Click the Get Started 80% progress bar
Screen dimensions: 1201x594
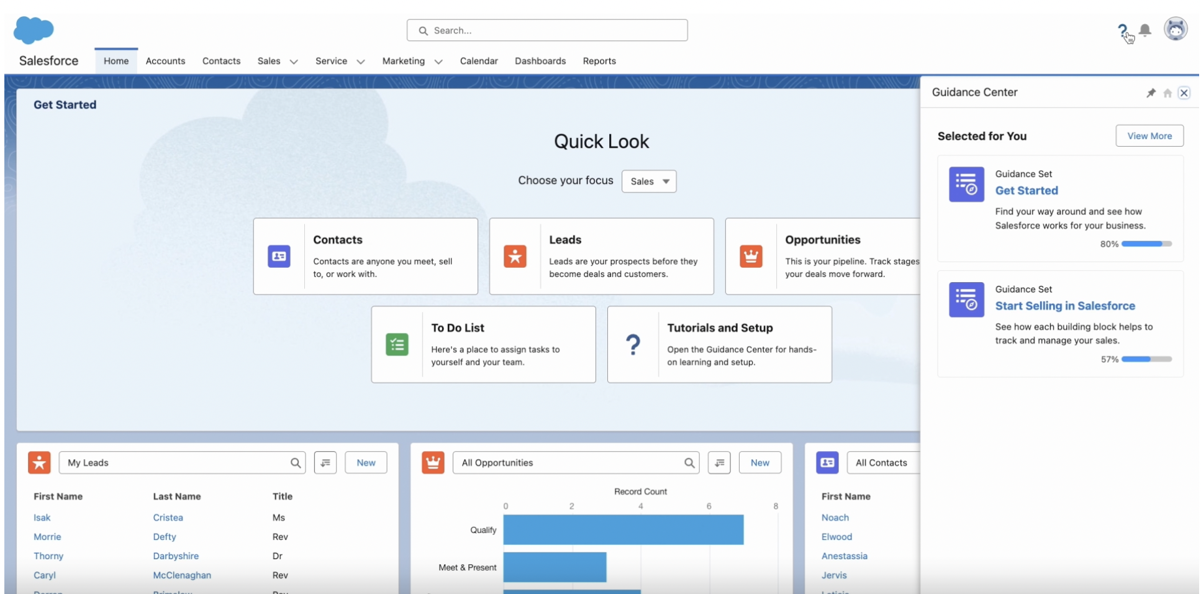pos(1146,244)
